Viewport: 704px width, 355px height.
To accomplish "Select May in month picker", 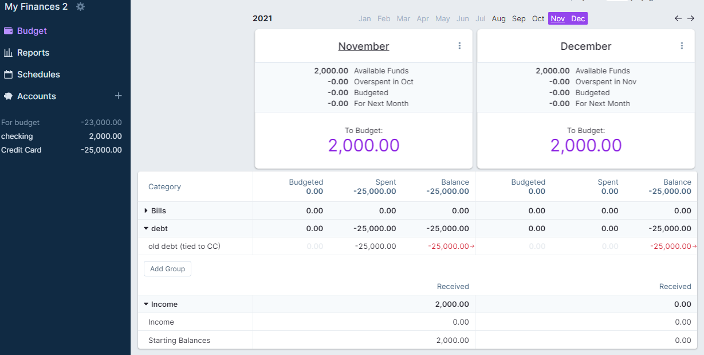I will click(x=442, y=19).
